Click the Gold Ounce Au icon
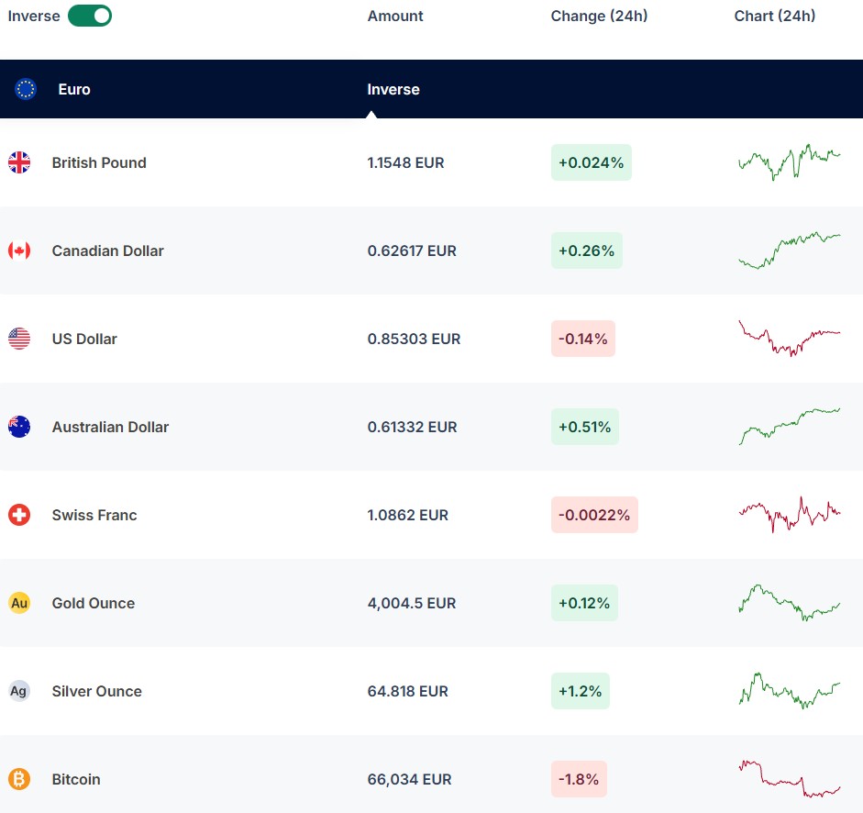The image size is (863, 813). (19, 603)
